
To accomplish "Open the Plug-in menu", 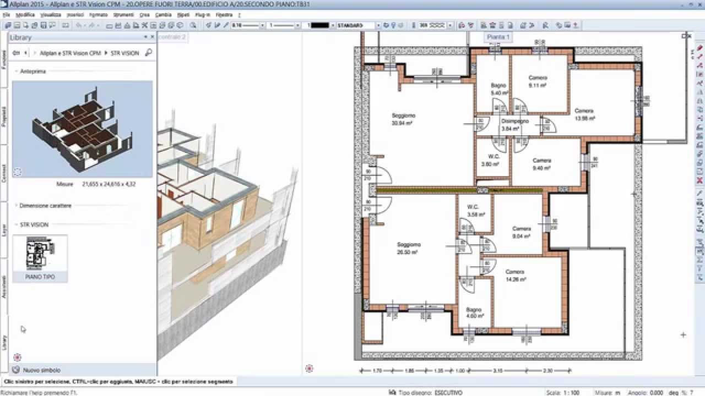I will pyautogui.click(x=203, y=15).
